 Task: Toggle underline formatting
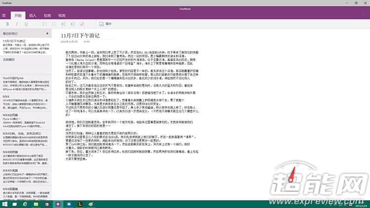click(26, 24)
